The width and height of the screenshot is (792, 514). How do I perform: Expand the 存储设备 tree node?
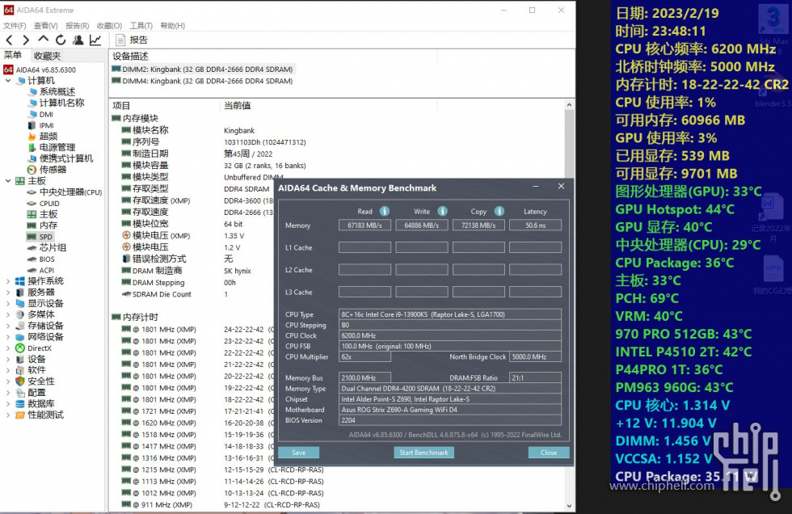pos(8,326)
